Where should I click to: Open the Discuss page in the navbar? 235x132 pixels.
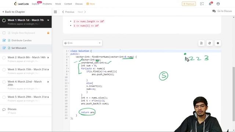(x=79, y=4)
